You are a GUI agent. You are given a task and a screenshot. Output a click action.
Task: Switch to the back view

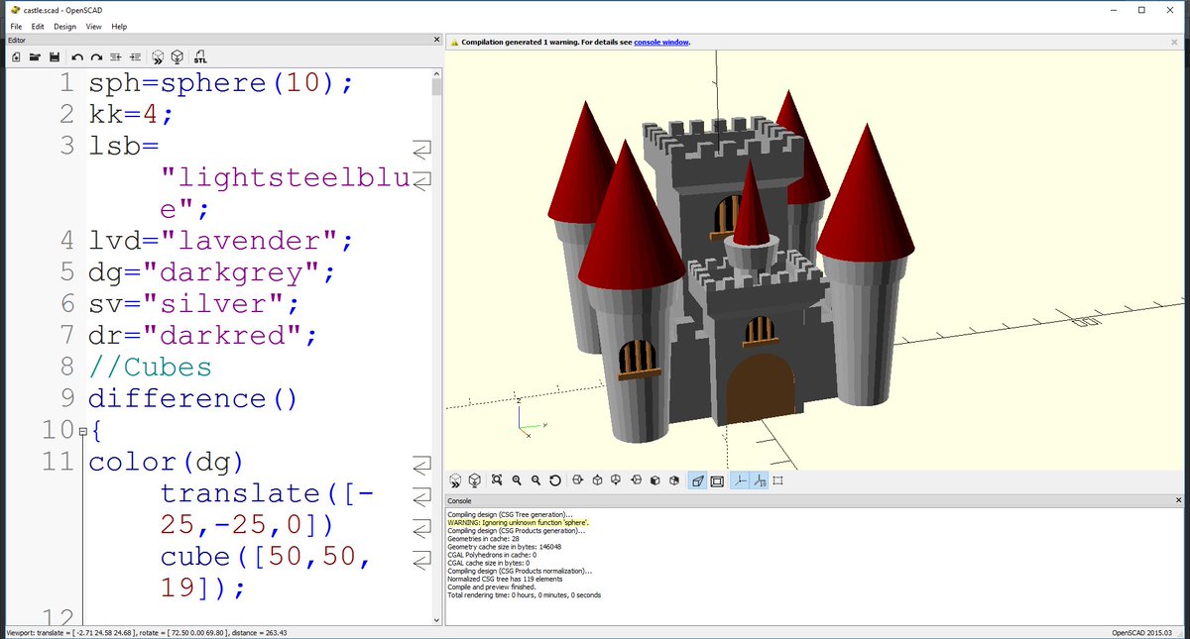tap(674, 480)
